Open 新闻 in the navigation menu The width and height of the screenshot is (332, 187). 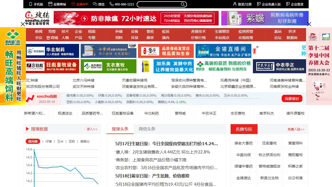(x=39, y=31)
